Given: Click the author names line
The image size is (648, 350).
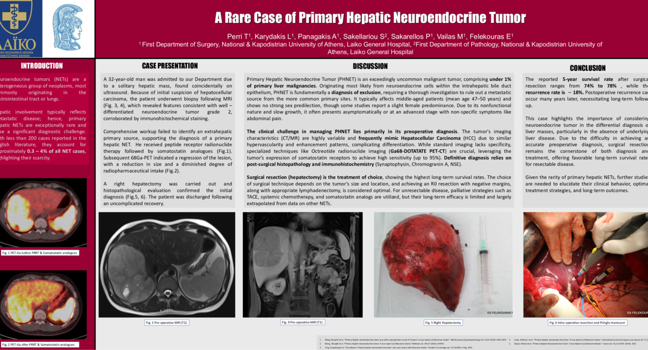Looking at the screenshot, I should click(370, 36).
